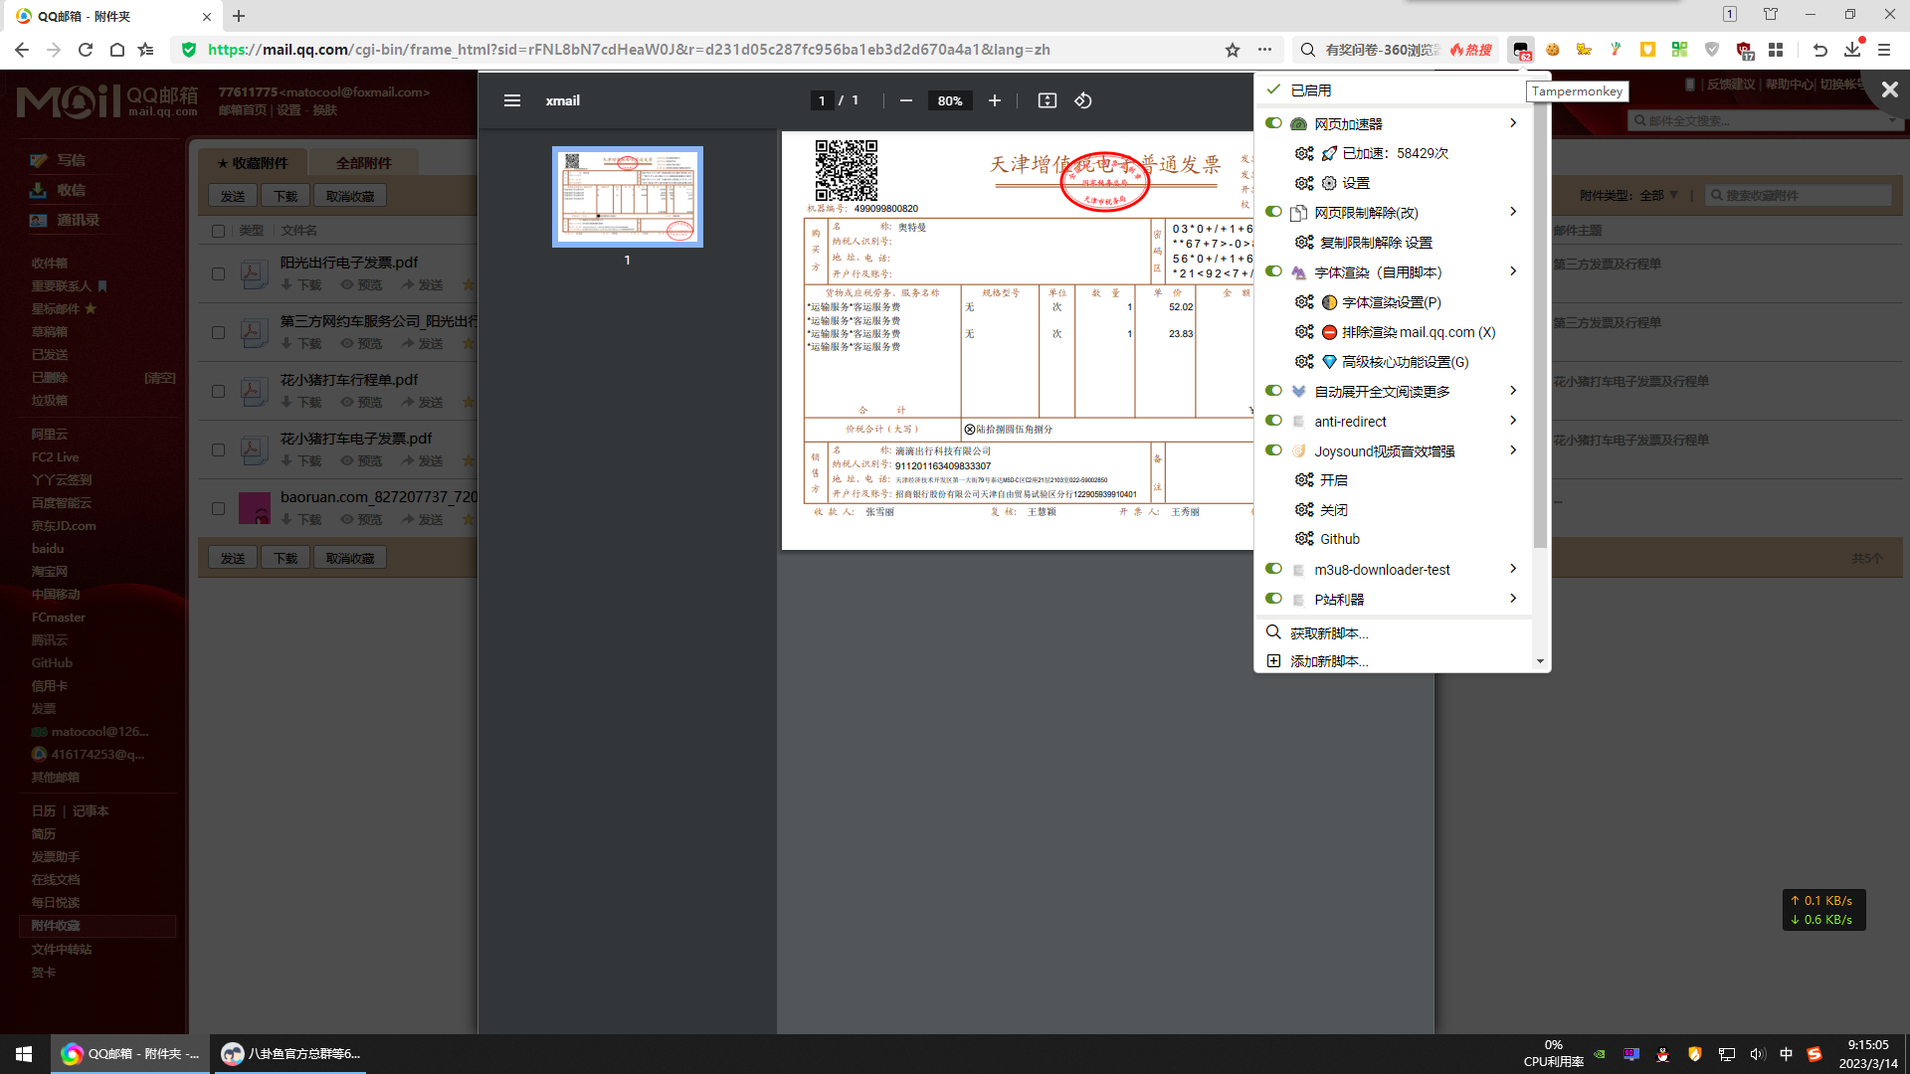
Task: Rotate the PDF with the rotate icon
Action: pyautogui.click(x=1083, y=100)
